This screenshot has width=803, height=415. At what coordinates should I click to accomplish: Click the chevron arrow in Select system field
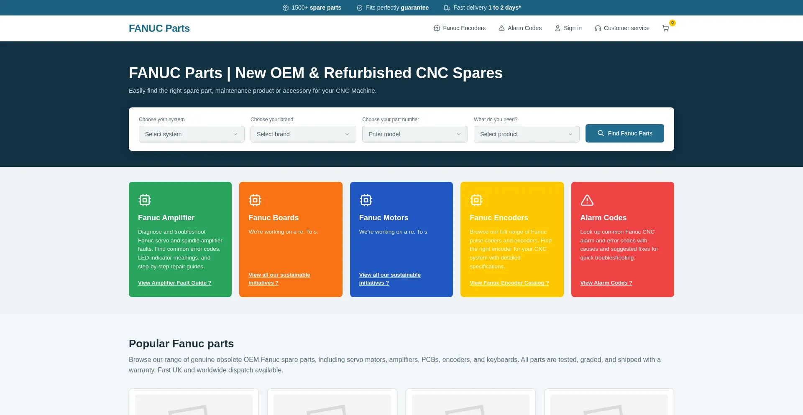[x=235, y=134]
